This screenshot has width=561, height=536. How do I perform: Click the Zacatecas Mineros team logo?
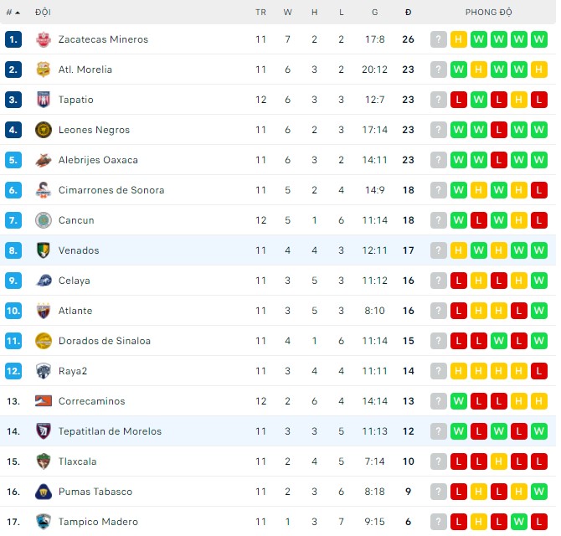(44, 39)
